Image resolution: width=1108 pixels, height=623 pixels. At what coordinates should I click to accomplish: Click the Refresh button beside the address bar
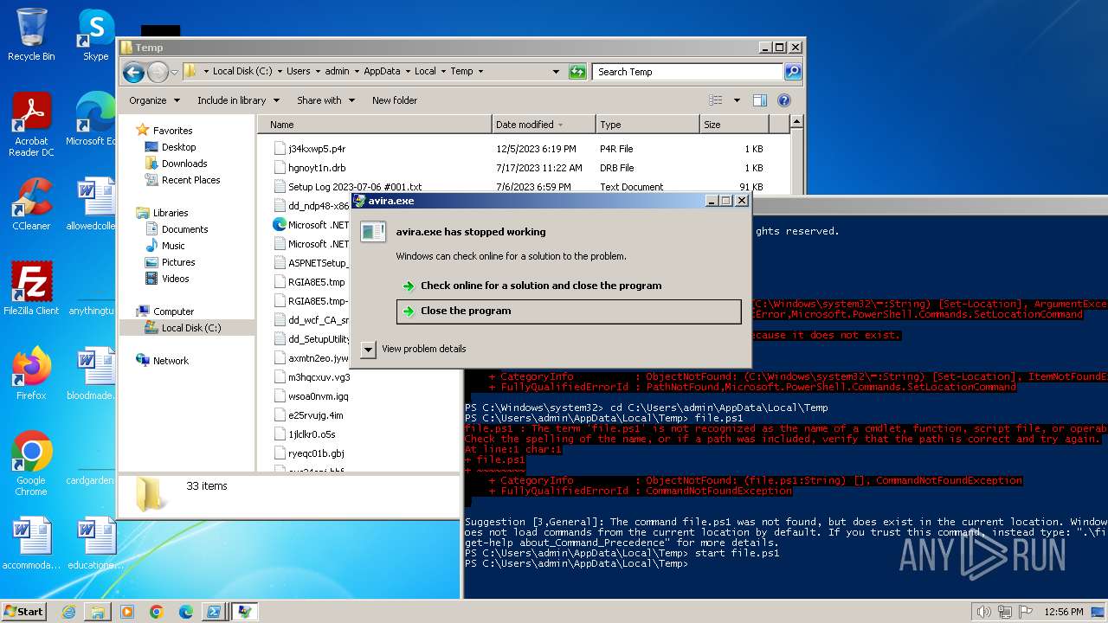point(577,72)
